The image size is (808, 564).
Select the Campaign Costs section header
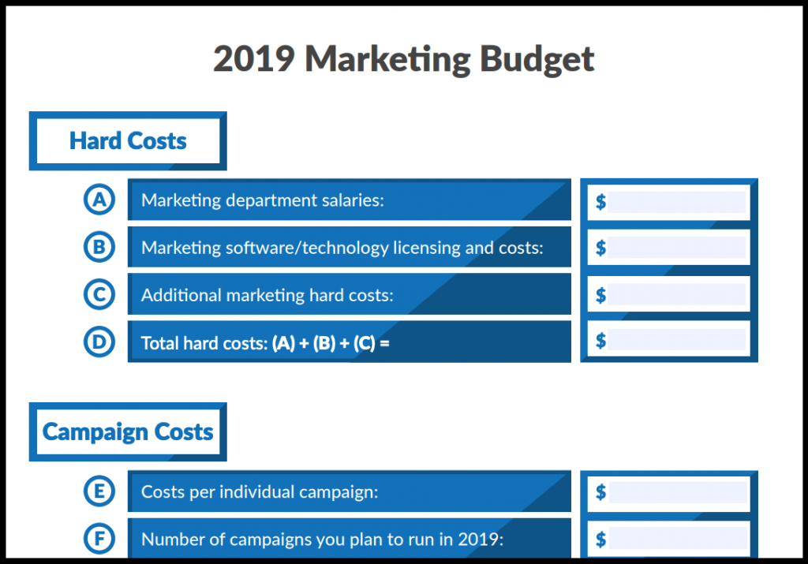(x=128, y=431)
